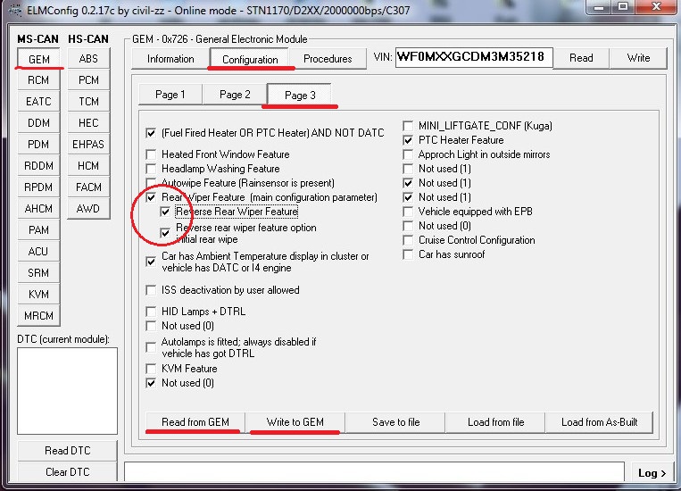Open the PCM module
Viewport: 681px width, 491px height.
pos(88,80)
